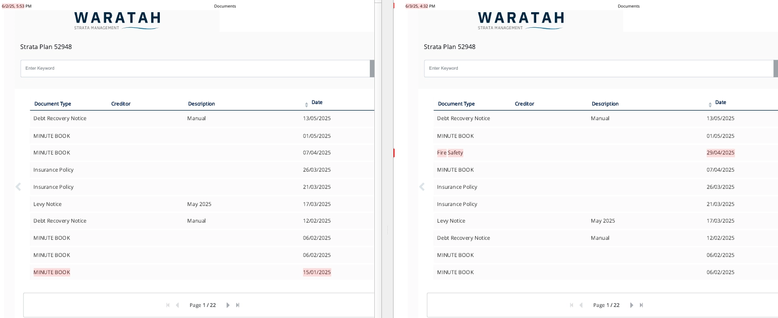Focus the Enter Keyword field in right pane
Viewport: 778px width, 318px height.
[x=598, y=69]
